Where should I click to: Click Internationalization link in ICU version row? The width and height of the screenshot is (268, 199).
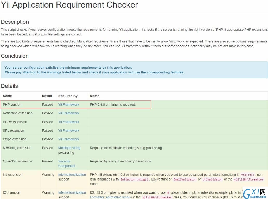tap(72, 192)
